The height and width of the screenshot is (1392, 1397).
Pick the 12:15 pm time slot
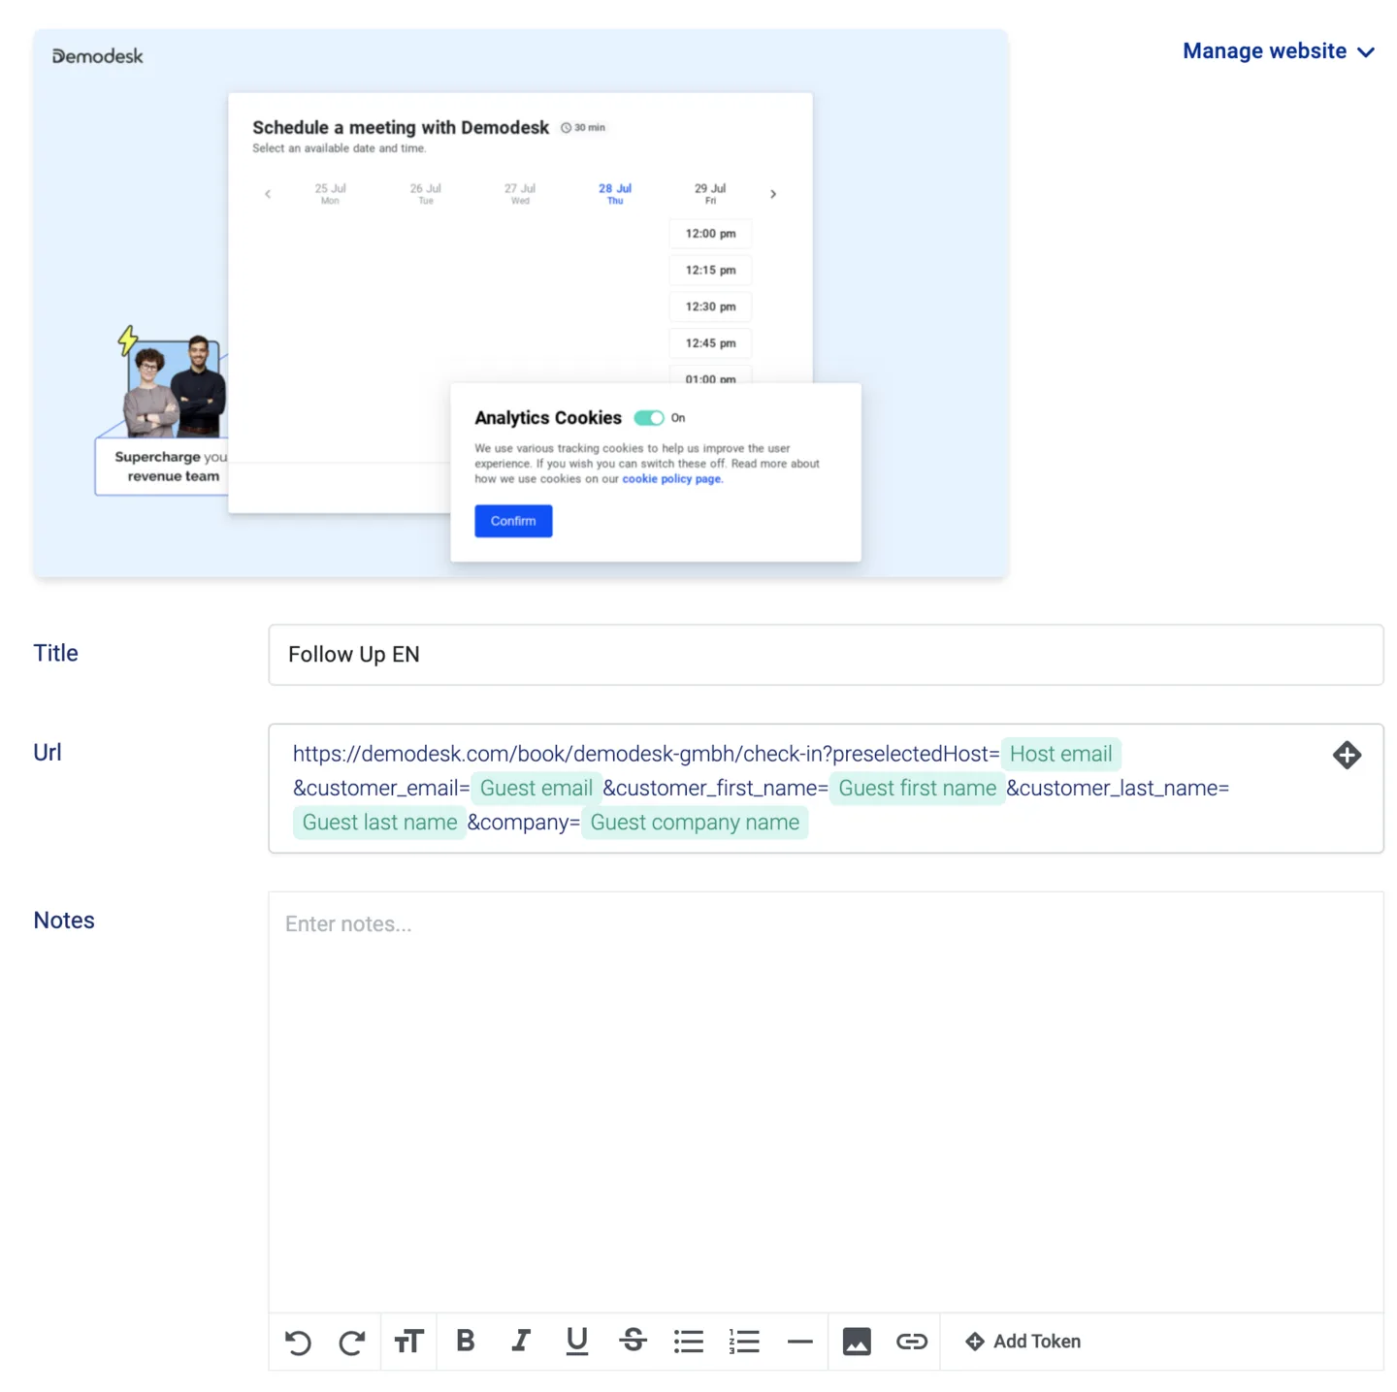710,271
